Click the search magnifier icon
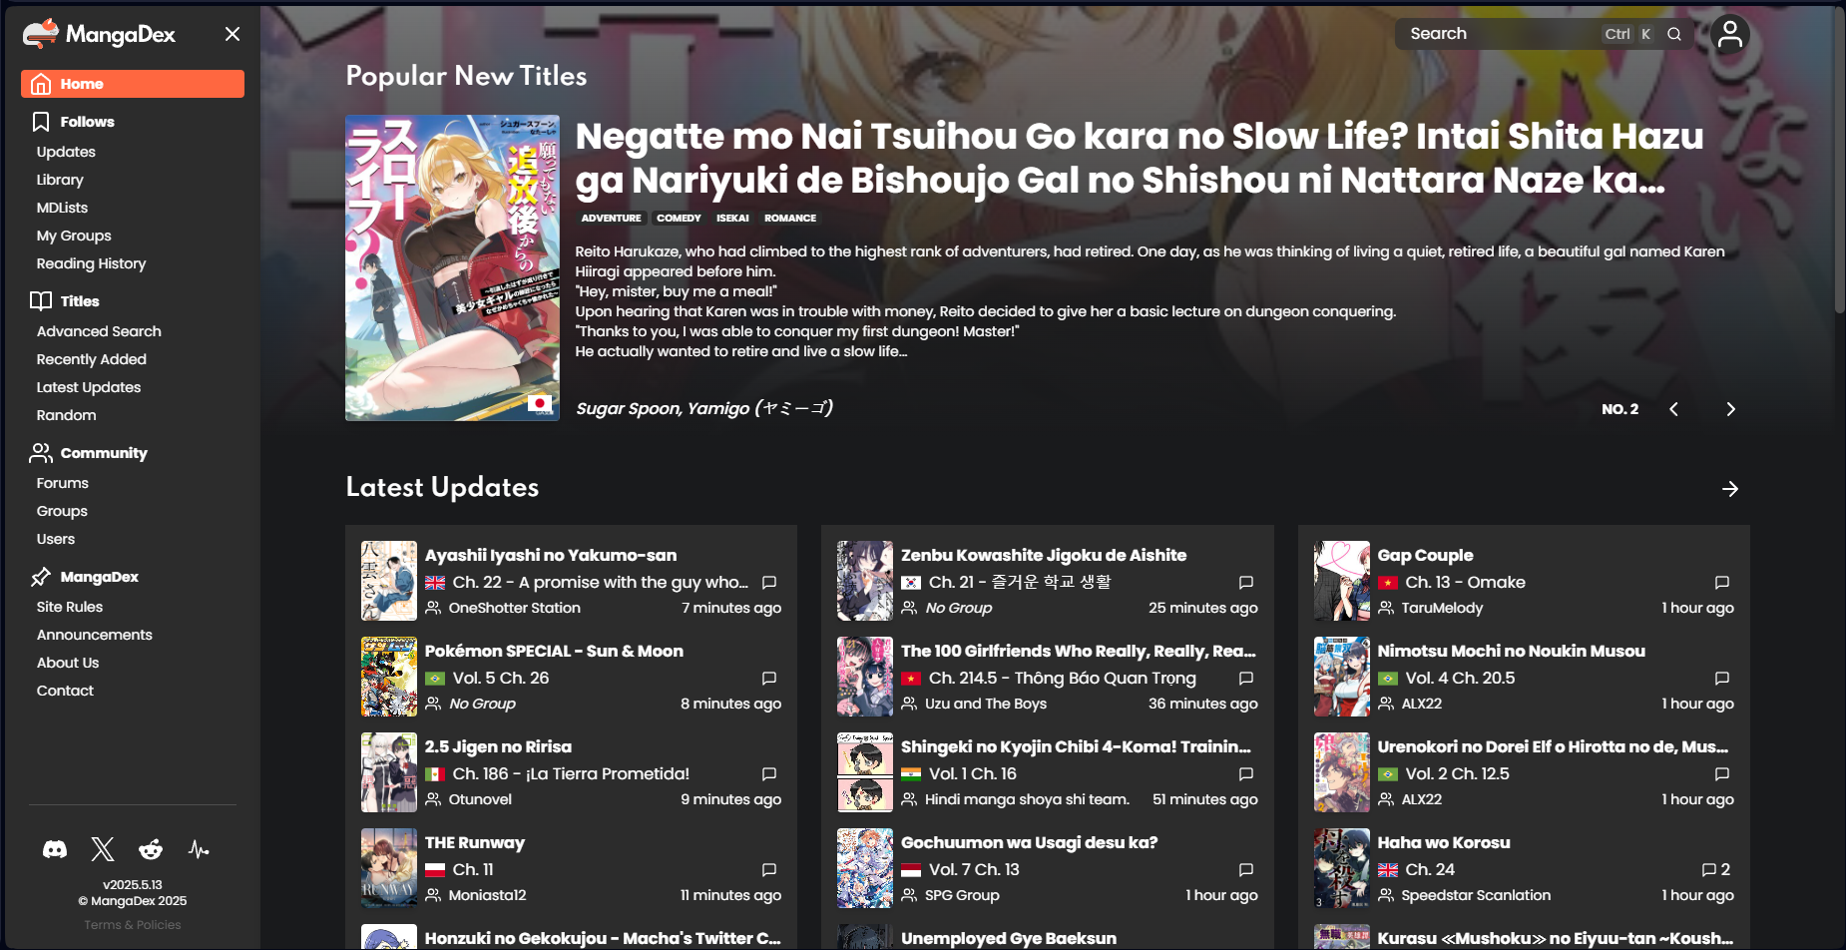The height and width of the screenshot is (950, 1846). (x=1674, y=34)
